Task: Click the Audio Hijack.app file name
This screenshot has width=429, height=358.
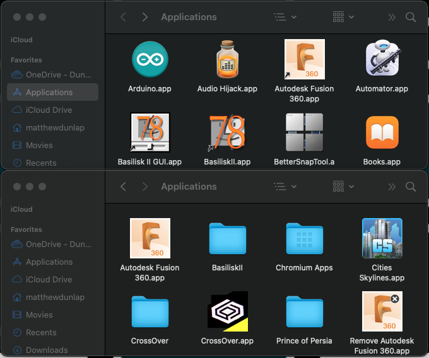Action: click(x=227, y=89)
